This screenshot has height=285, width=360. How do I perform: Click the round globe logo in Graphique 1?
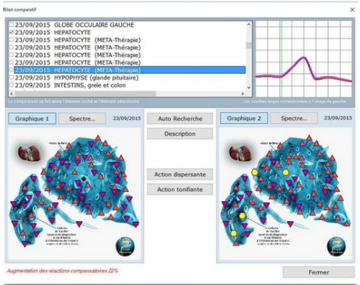click(125, 246)
